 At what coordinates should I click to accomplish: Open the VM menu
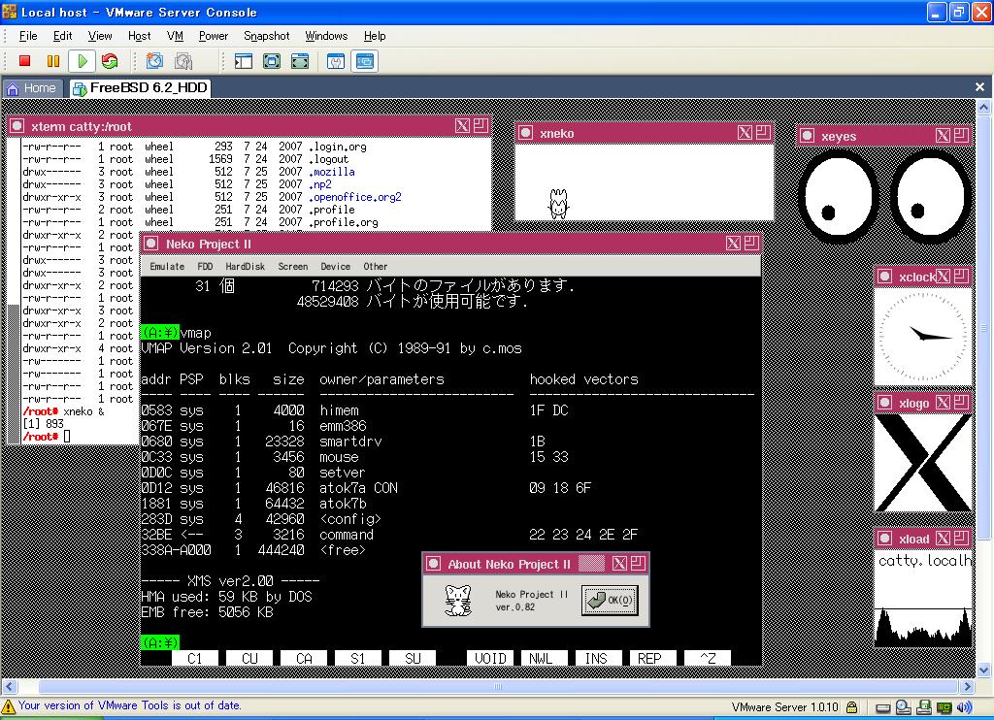(x=175, y=36)
